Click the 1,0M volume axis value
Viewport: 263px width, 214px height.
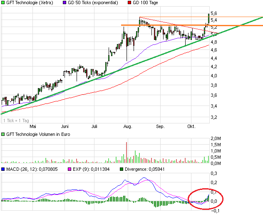pyautogui.click(x=216, y=151)
